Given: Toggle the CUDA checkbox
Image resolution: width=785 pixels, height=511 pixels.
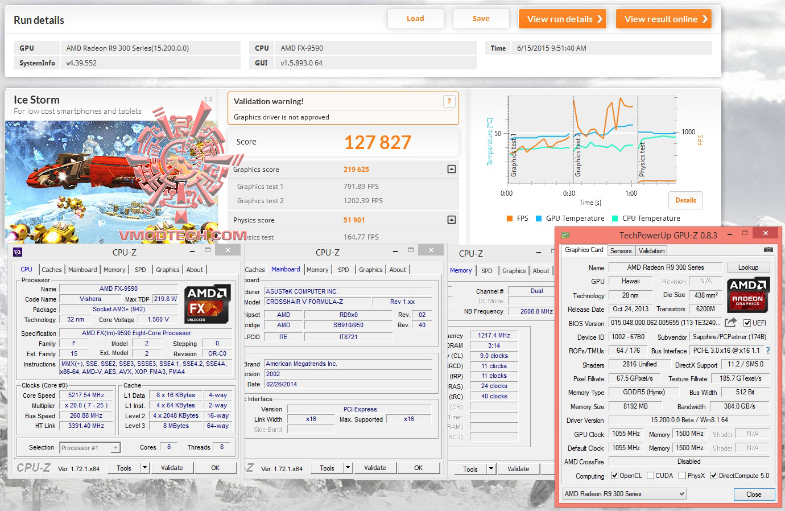Looking at the screenshot, I should click(x=650, y=476).
